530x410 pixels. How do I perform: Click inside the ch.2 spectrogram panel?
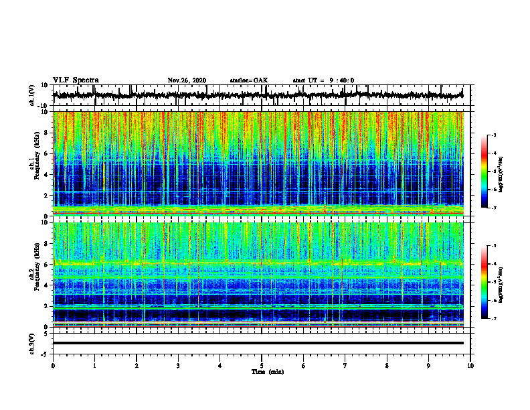point(258,275)
